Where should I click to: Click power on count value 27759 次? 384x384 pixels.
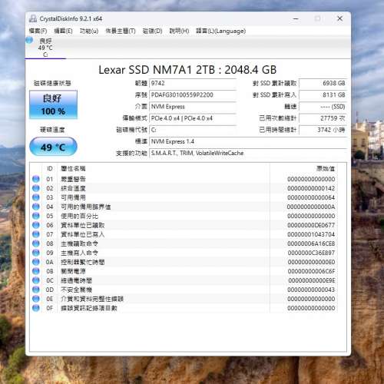[323, 118]
